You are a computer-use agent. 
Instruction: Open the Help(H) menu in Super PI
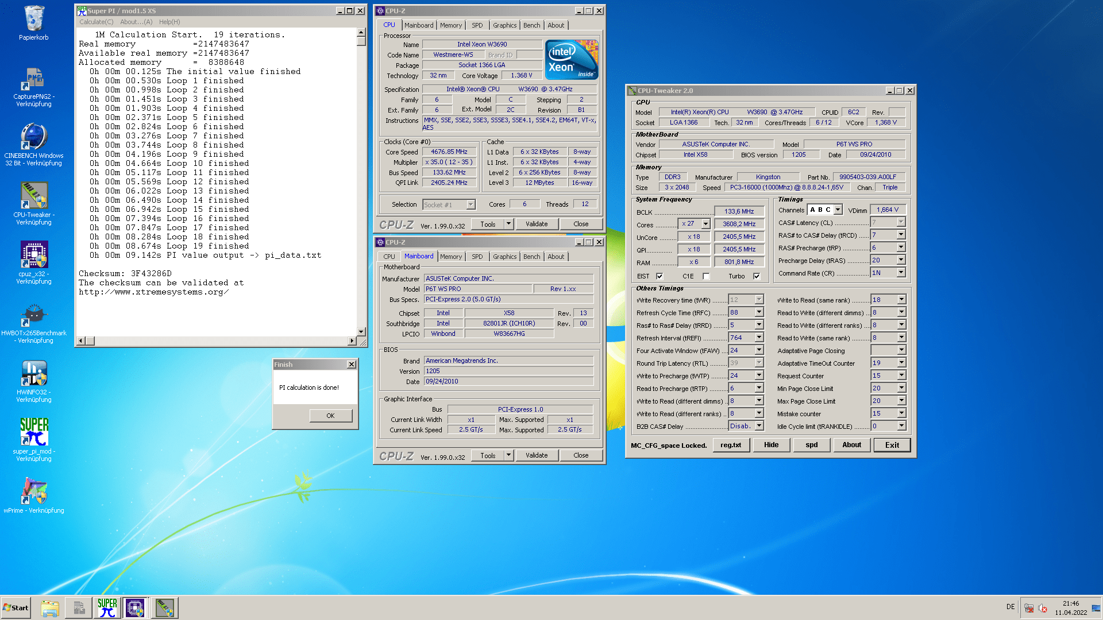[x=169, y=22]
